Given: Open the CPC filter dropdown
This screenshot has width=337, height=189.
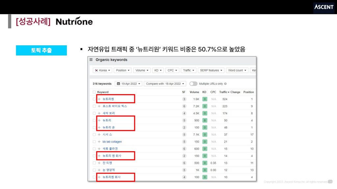Looking at the screenshot, I should [x=172, y=70].
